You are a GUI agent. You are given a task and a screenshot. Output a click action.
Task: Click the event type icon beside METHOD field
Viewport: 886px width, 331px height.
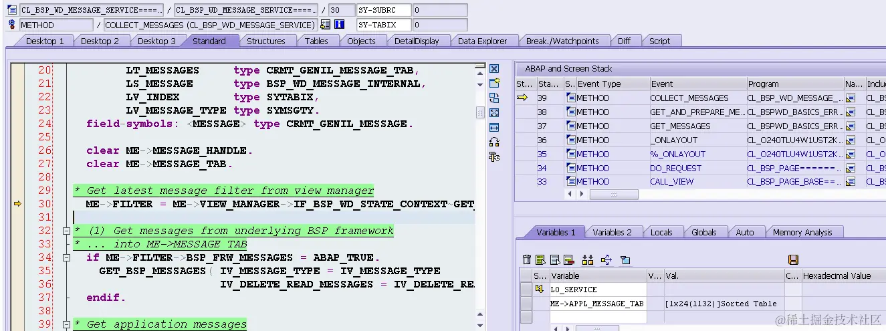coord(13,25)
